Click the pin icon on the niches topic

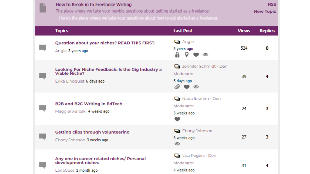tap(186, 55)
